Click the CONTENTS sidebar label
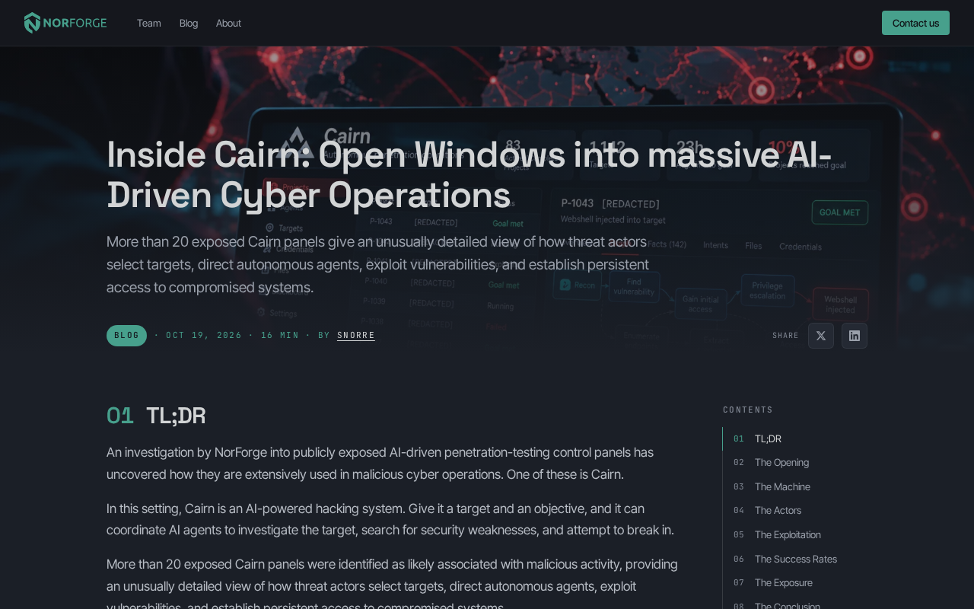 [x=748, y=410]
